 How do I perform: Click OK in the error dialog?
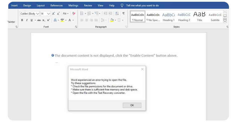coord(132,105)
